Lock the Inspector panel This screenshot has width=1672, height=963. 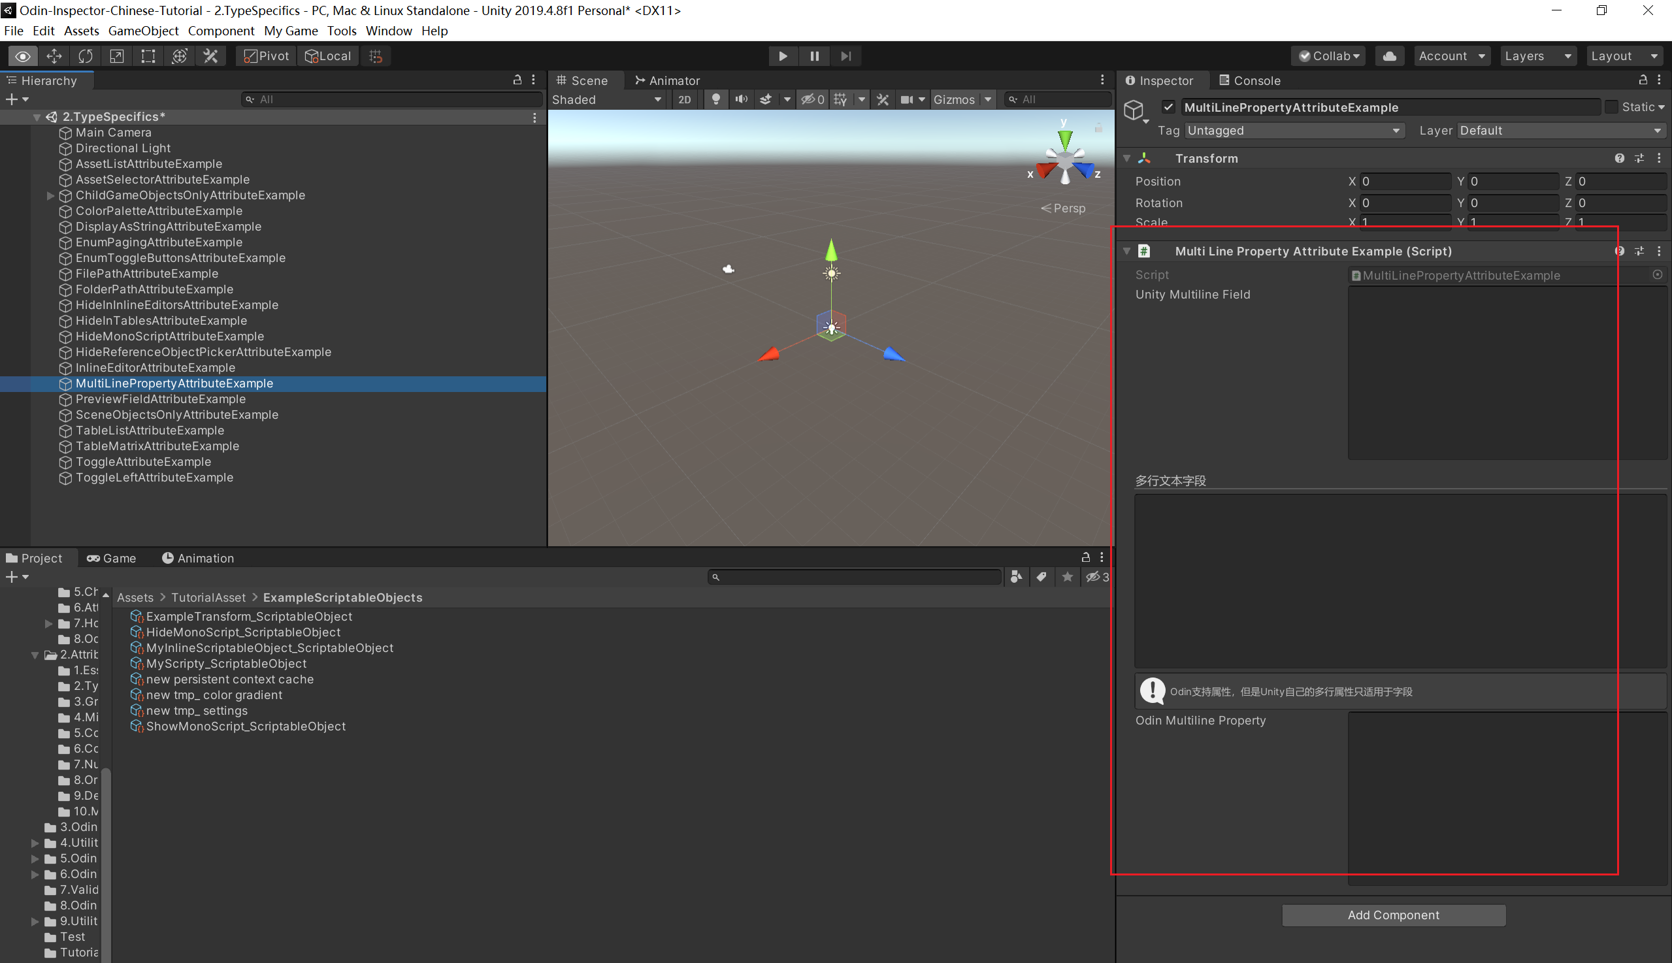coord(1643,80)
